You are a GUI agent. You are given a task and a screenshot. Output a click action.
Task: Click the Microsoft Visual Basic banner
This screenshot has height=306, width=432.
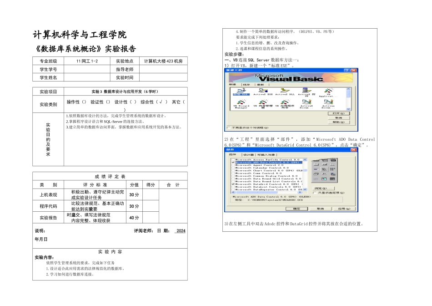coord(291,78)
